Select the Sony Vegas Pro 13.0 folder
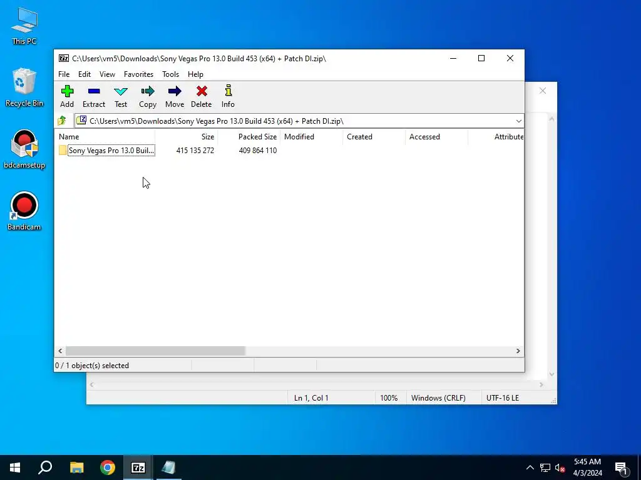This screenshot has height=480, width=641. tap(106, 150)
